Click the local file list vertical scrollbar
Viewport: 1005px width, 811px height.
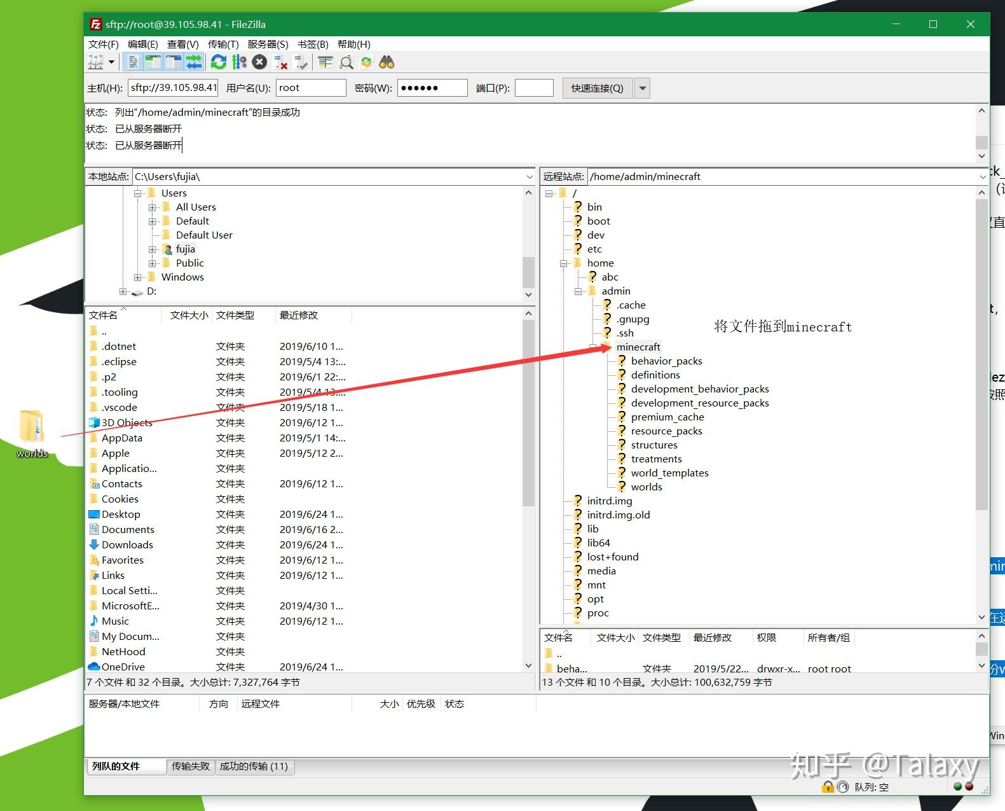click(528, 413)
